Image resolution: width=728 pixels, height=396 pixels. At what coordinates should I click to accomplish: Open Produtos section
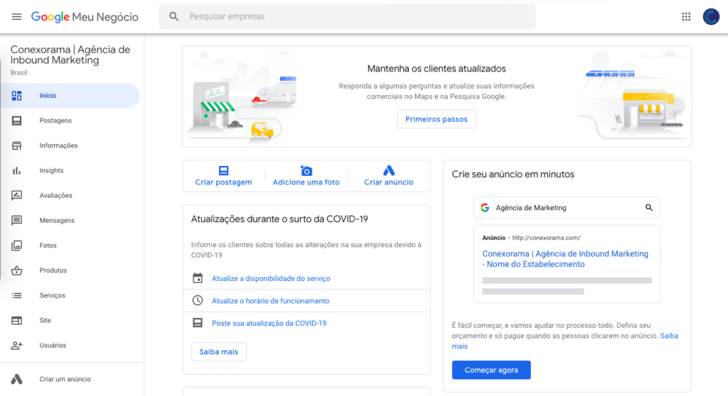[x=53, y=270]
